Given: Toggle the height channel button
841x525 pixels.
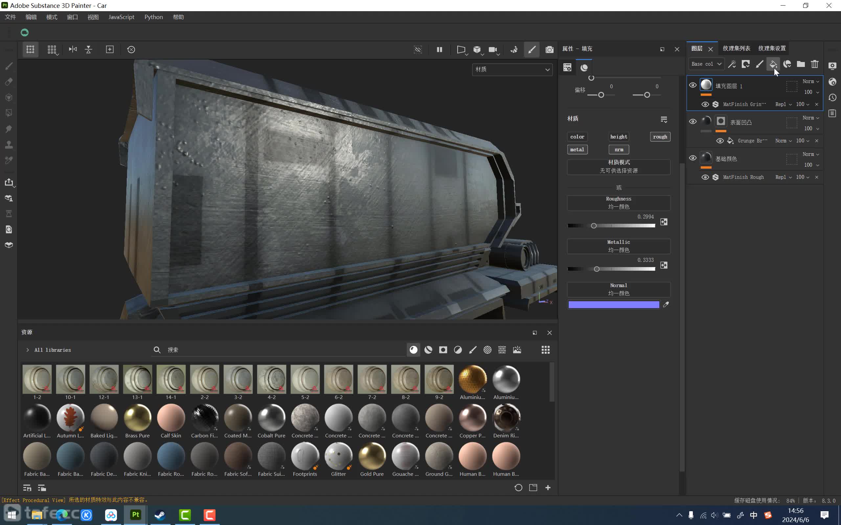Looking at the screenshot, I should pyautogui.click(x=619, y=137).
